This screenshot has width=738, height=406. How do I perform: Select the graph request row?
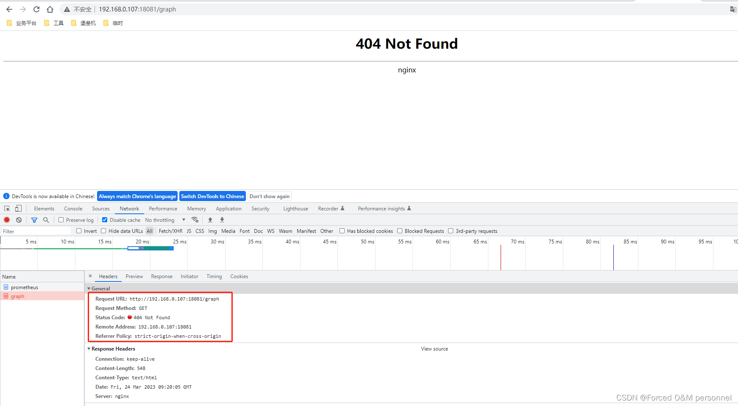(x=42, y=296)
